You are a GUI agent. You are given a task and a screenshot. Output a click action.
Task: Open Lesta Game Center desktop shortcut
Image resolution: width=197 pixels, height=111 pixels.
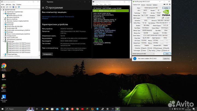[x=4, y=98]
